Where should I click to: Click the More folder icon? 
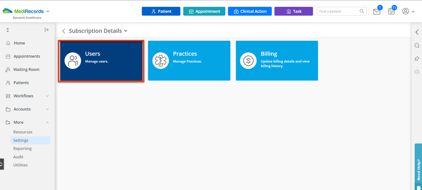point(8,122)
